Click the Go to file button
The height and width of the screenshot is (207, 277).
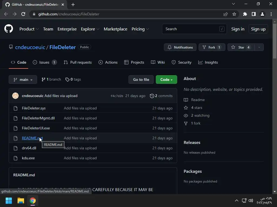141,80
